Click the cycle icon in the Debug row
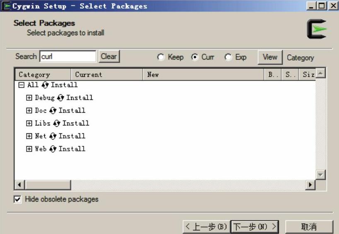 61,98
